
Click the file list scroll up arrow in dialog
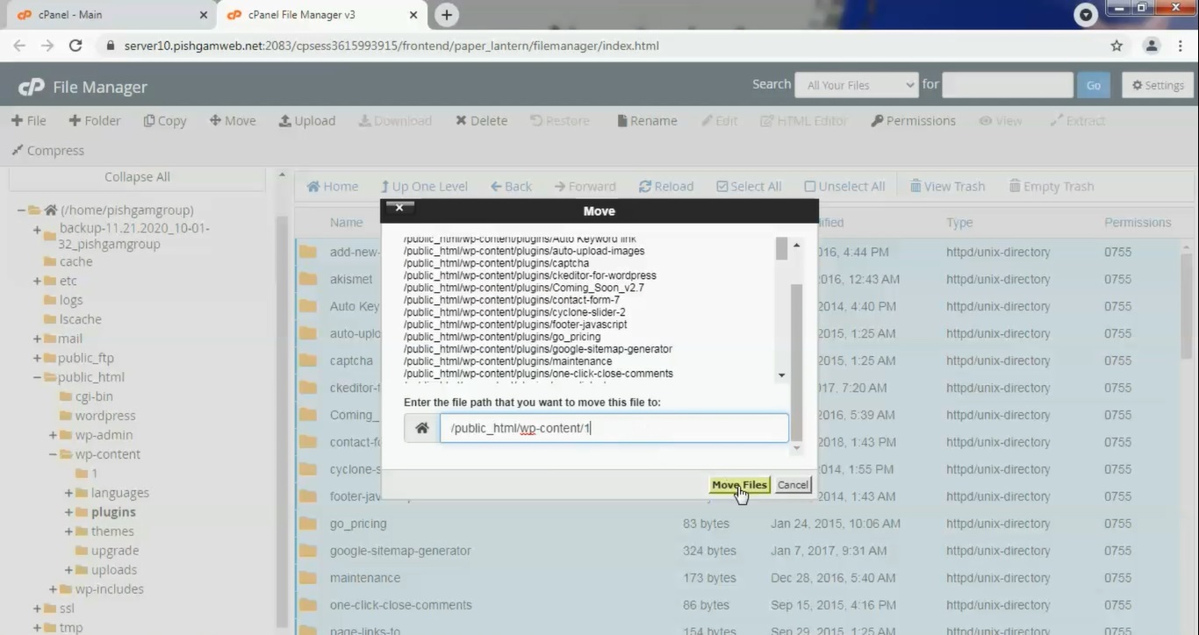(x=797, y=246)
